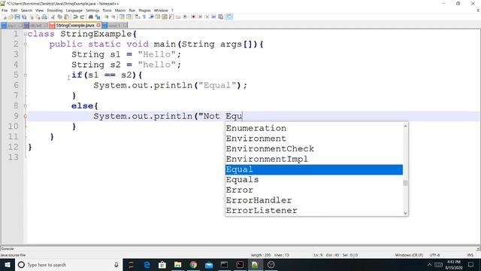Save the file using the Save icon
481x271 pixels.
17,17
